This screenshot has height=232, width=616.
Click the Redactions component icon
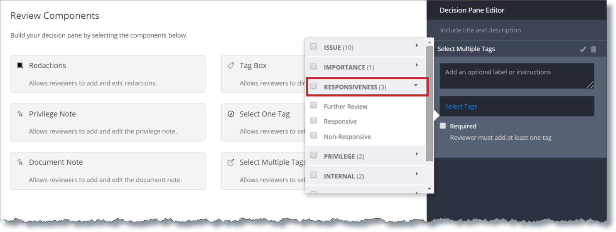click(x=20, y=65)
